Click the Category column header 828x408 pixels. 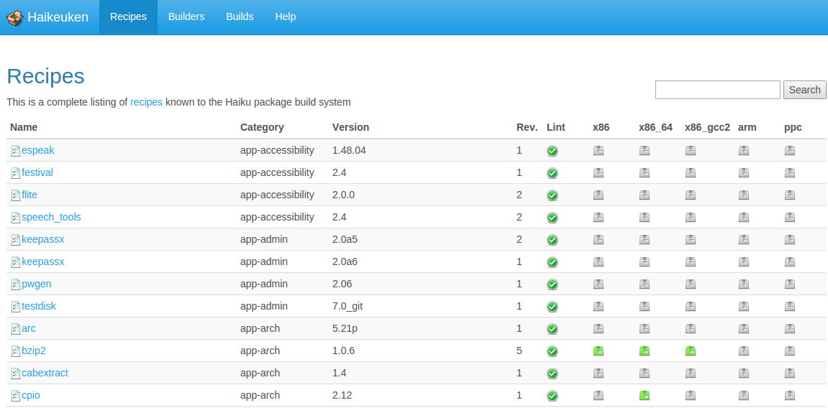(262, 127)
